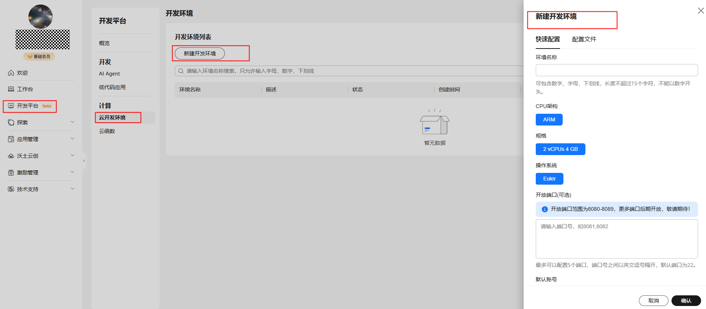Image resolution: width=706 pixels, height=309 pixels.
Task: Click the 开发平台 code icon in sidebar
Action: click(11, 106)
